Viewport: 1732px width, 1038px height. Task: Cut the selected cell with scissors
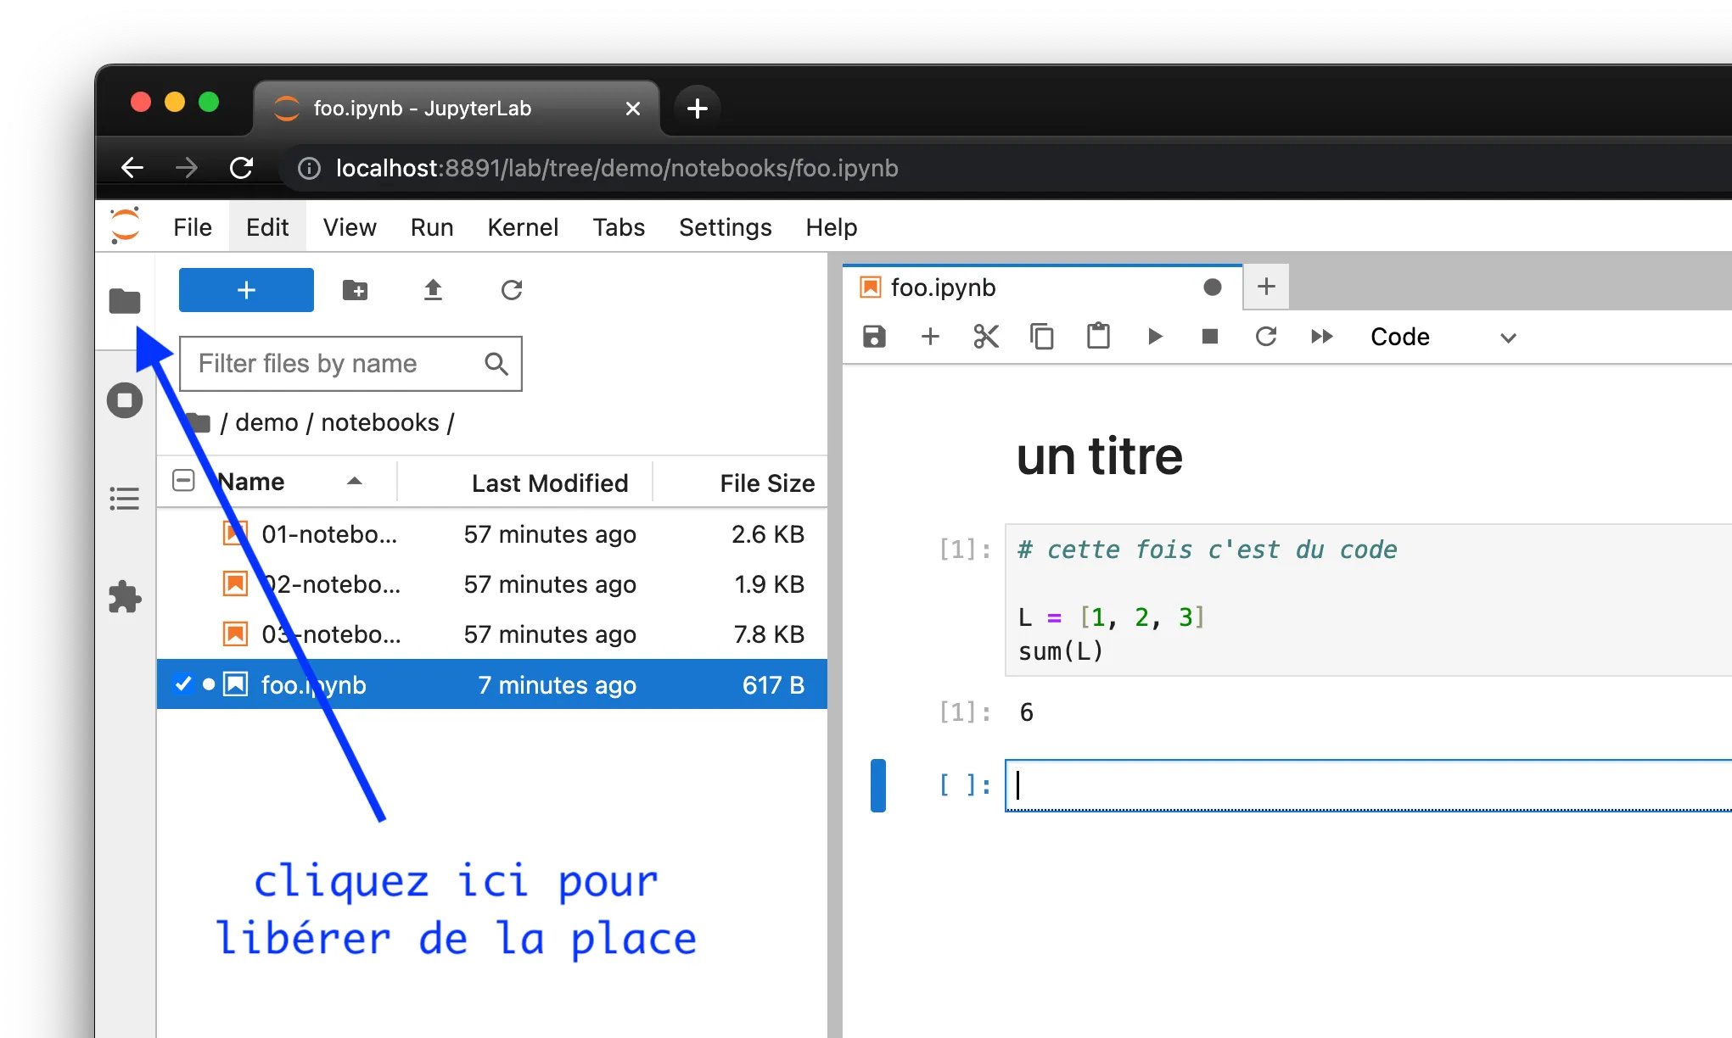[986, 337]
